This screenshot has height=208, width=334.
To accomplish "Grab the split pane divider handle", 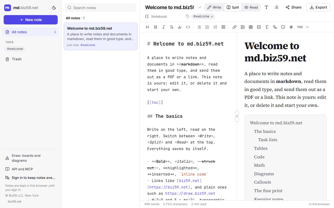I will coord(237,116).
